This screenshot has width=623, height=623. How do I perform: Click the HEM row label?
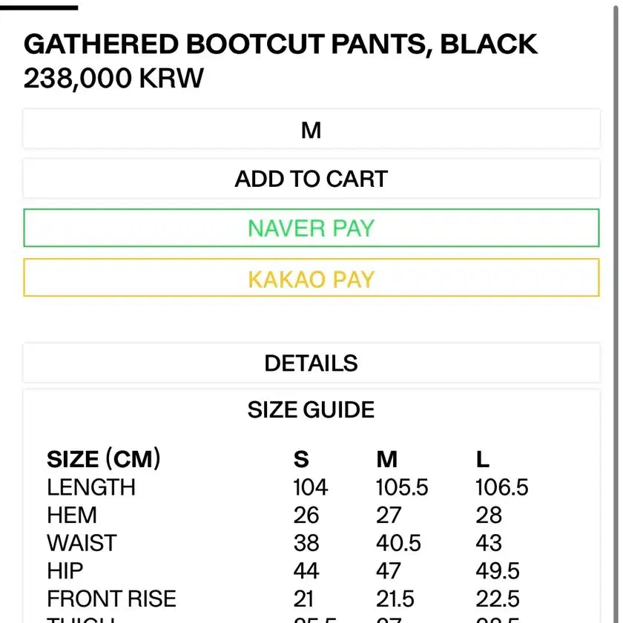coord(72,515)
